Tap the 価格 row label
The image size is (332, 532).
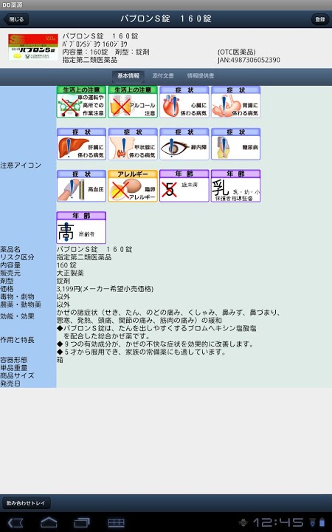point(7,289)
